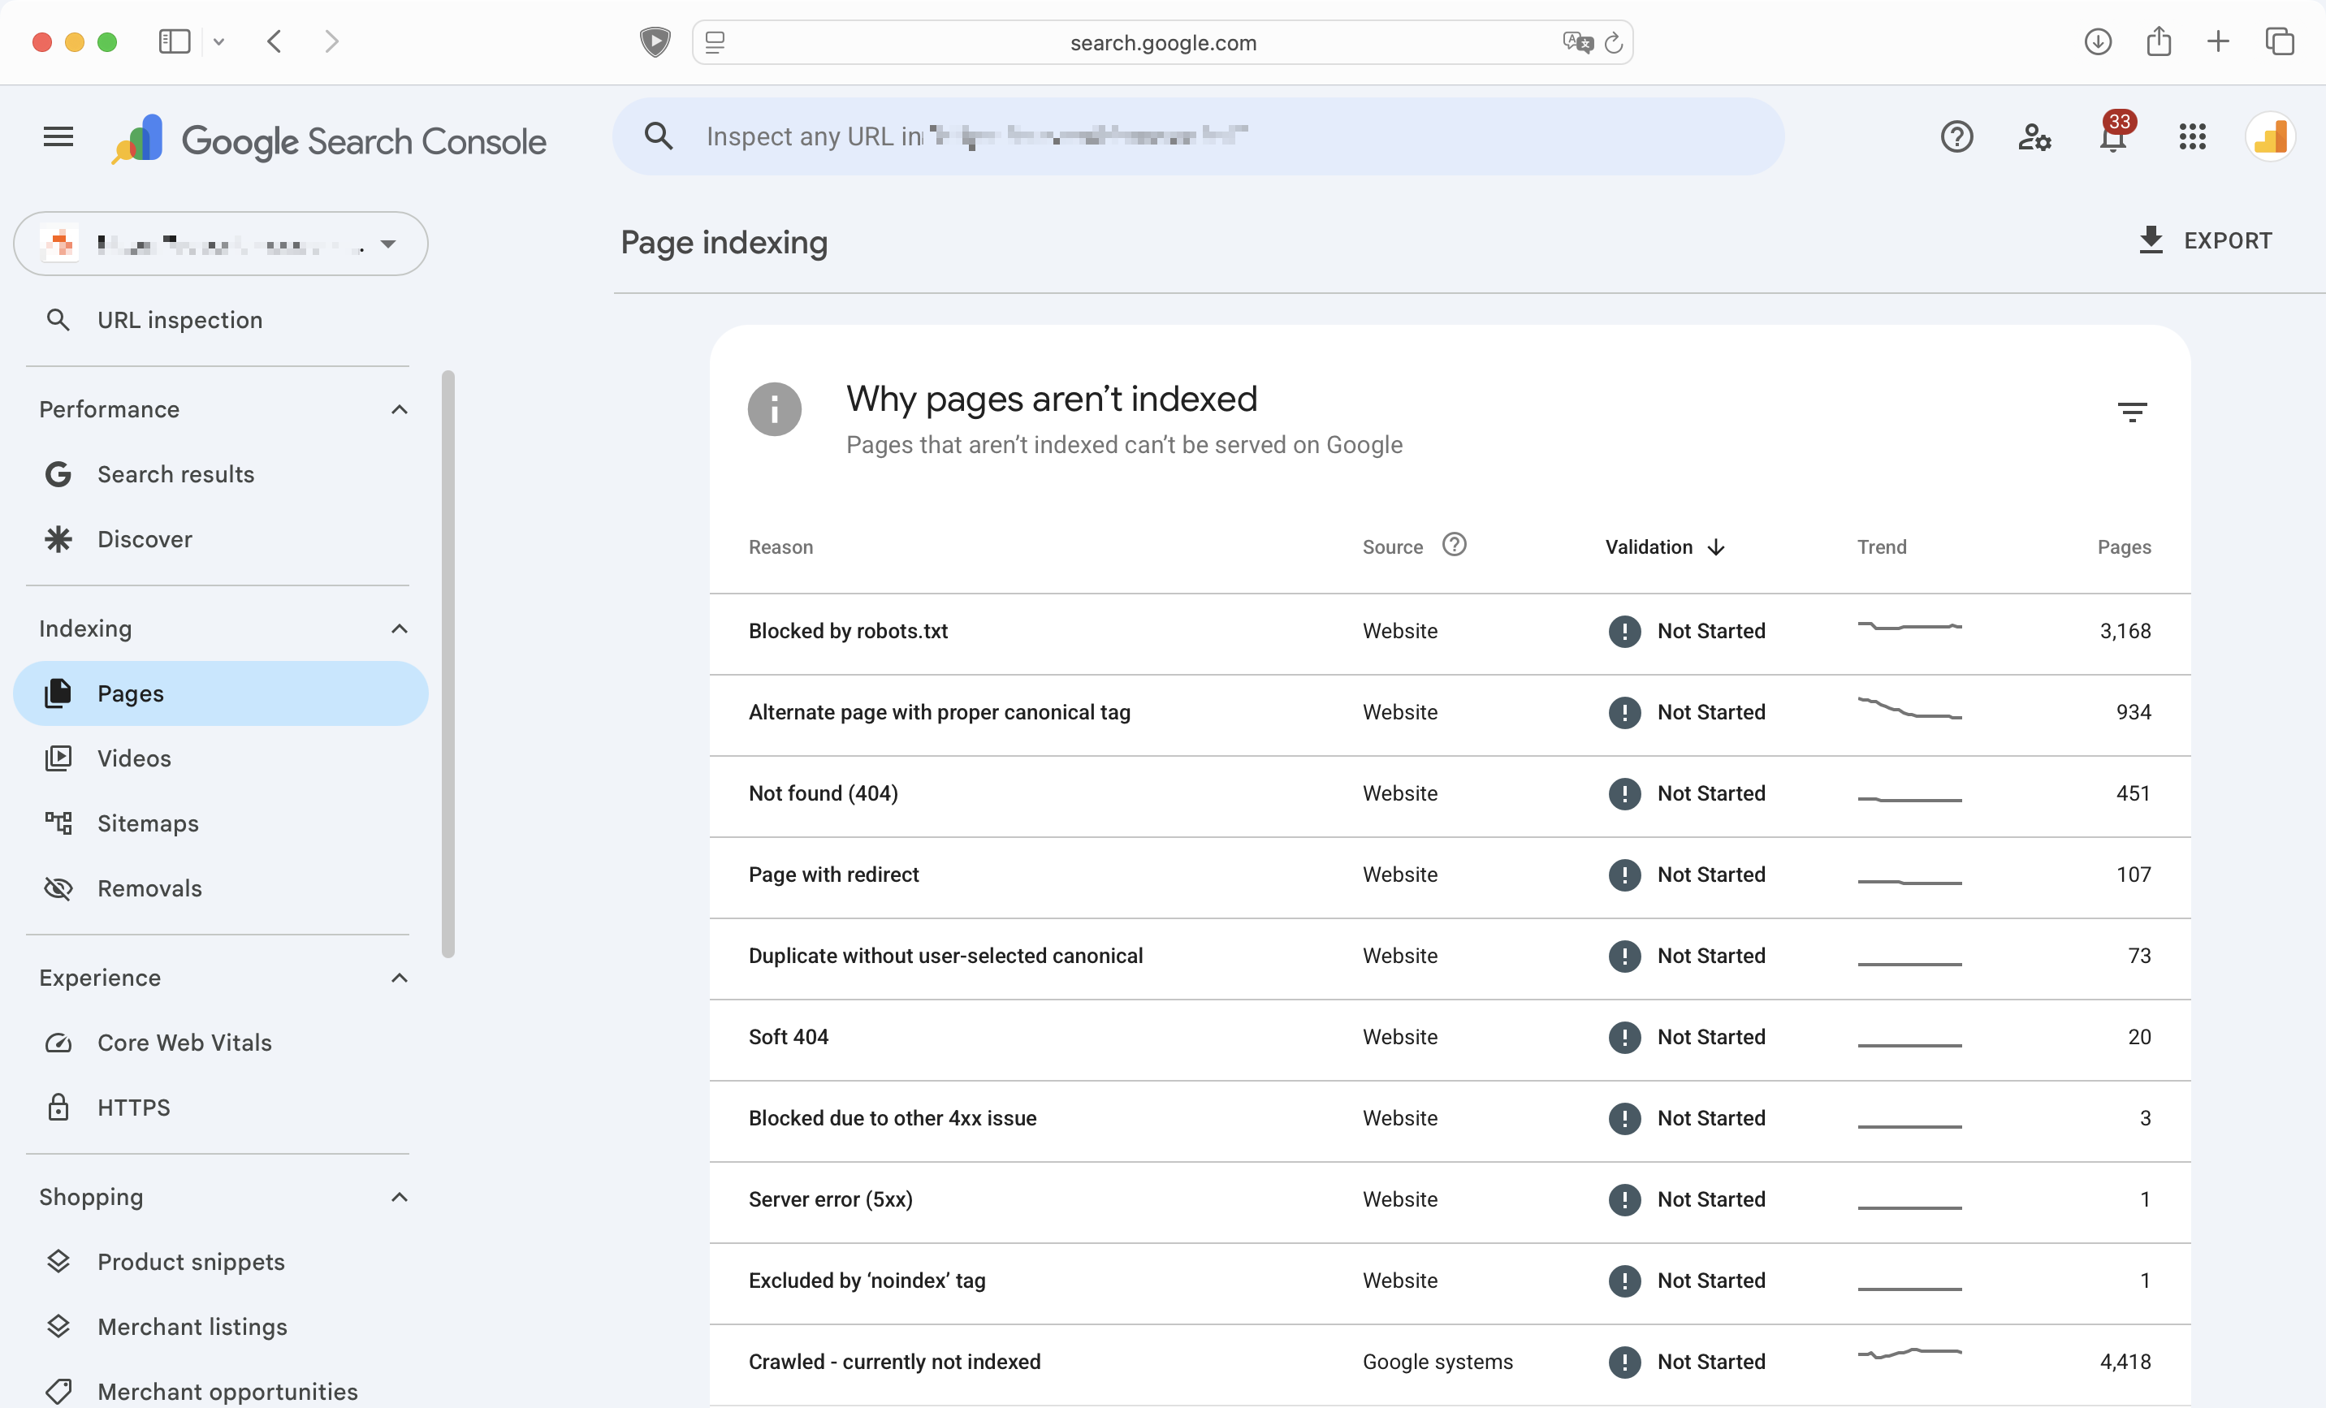
Task: Open the Google apps grid
Action: pos(2192,137)
